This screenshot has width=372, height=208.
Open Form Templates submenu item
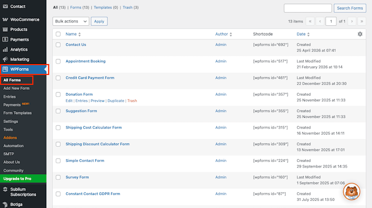tap(18, 113)
